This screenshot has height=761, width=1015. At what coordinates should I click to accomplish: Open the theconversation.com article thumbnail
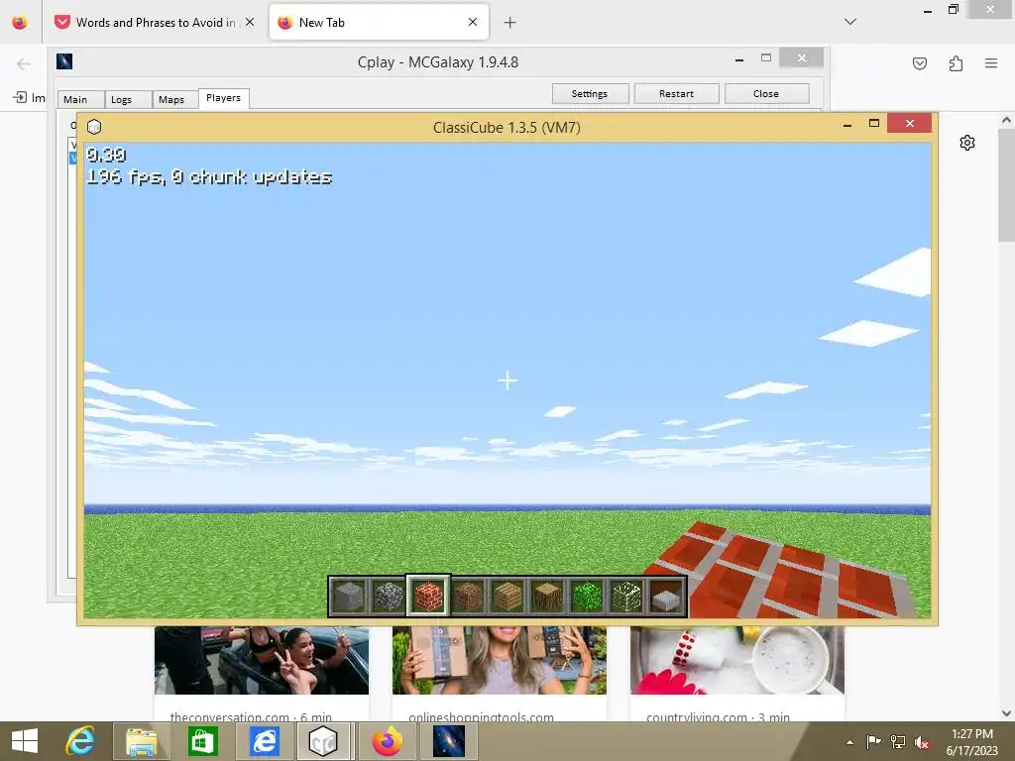[262, 660]
